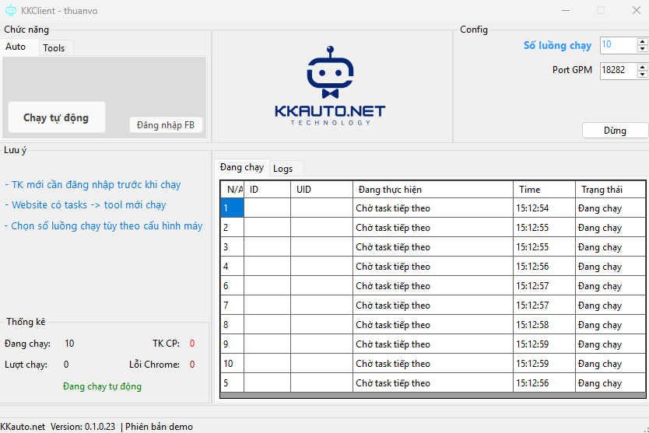Click the KKClient robot title bar icon
This screenshot has height=433, width=649.
(11, 10)
